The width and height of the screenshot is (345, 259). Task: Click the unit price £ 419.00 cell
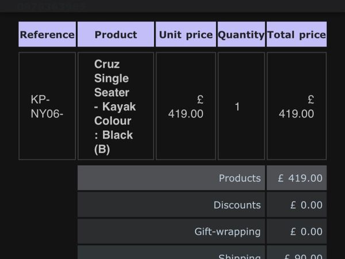coord(186,106)
